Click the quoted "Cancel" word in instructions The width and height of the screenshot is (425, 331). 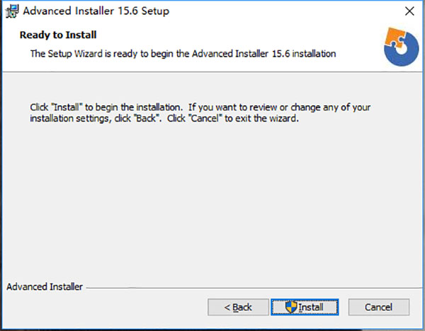point(205,118)
